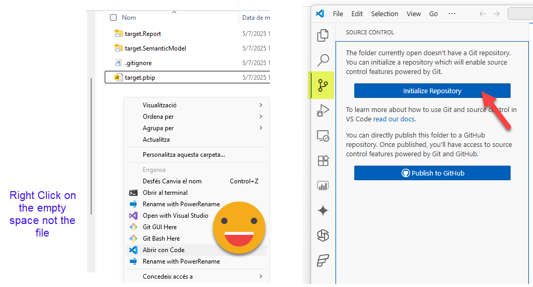Choose 'Abrir con Code' from context menu
The width and height of the screenshot is (533, 287).
pos(164,250)
